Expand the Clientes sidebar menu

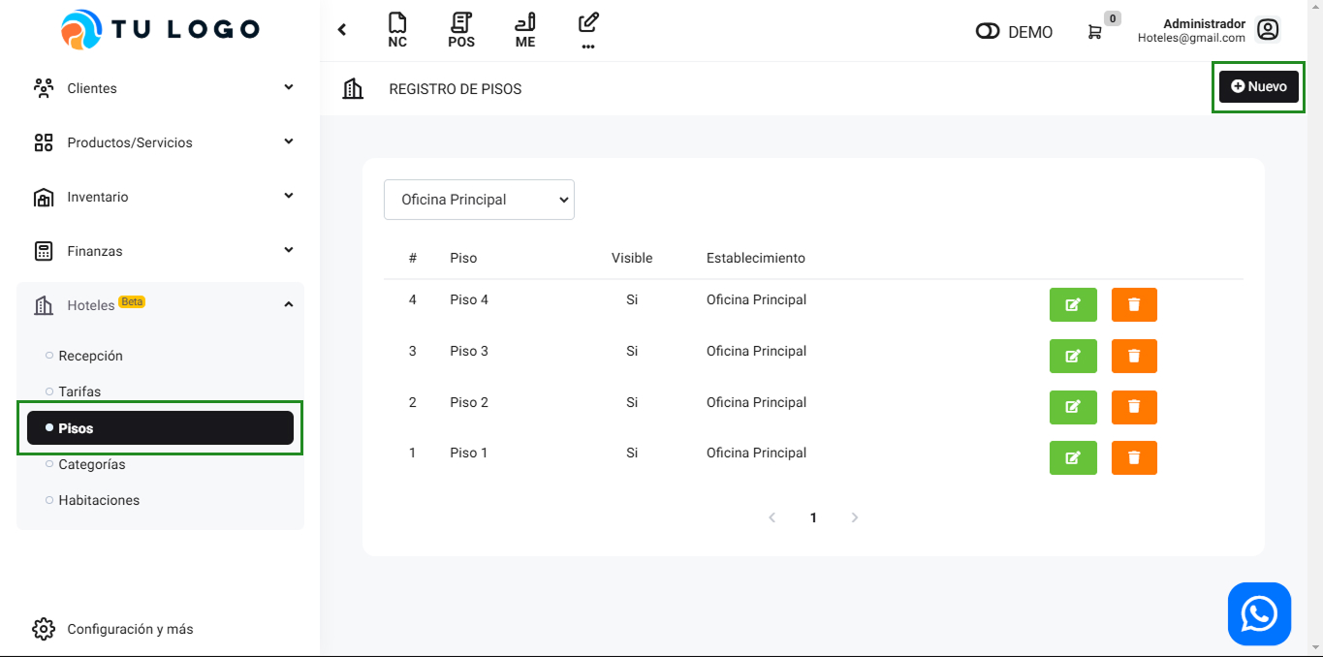point(160,88)
